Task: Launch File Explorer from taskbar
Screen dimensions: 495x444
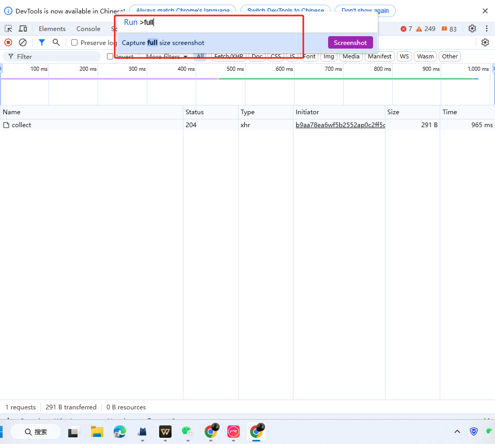Action: pos(97,432)
